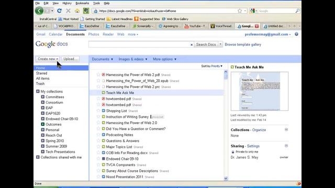Click Sharing Settings link
The image size is (335, 188).
click(x=253, y=146)
